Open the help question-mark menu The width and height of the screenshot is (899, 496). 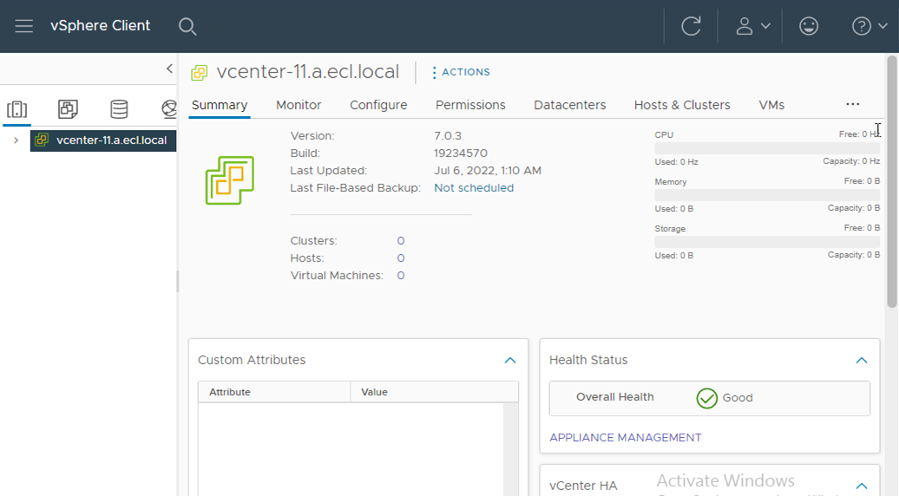869,26
